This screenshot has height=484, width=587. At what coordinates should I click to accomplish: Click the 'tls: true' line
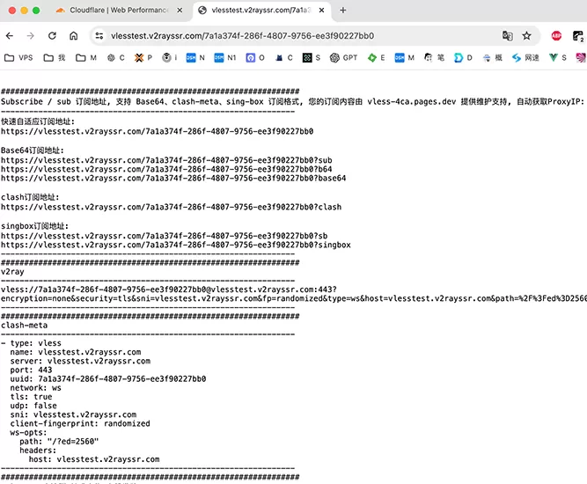click(31, 397)
